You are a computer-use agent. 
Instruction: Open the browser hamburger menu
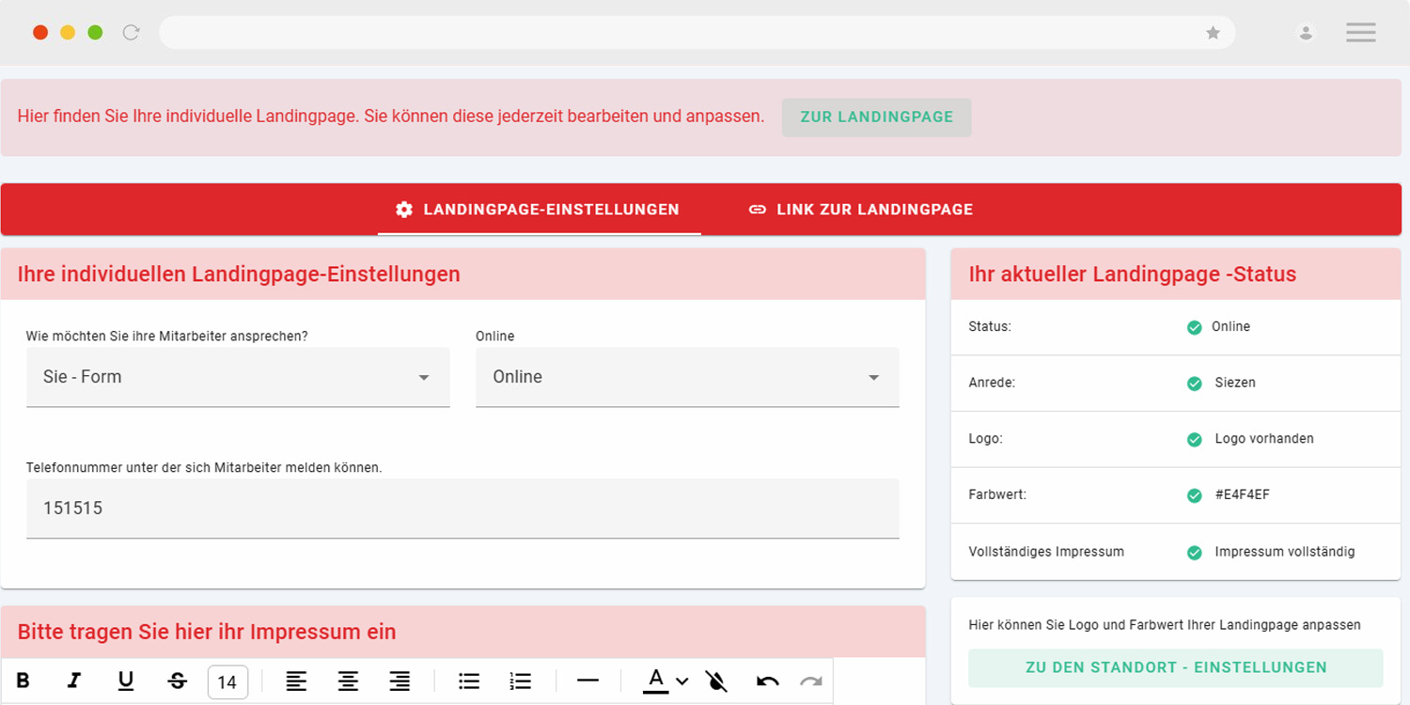click(x=1361, y=33)
